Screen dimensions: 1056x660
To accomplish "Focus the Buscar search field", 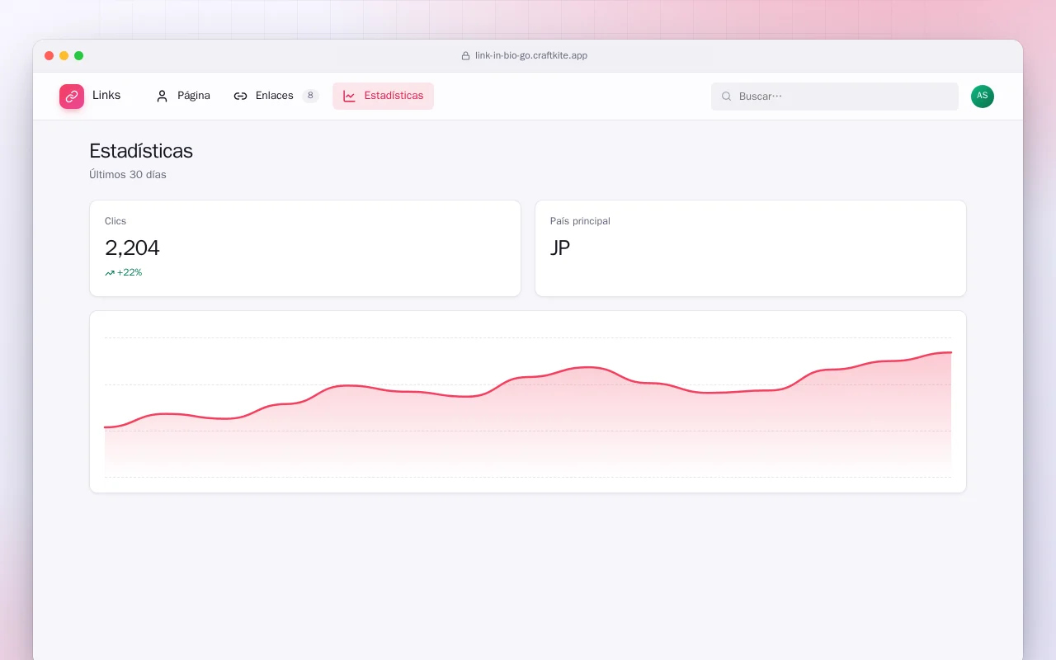I will pyautogui.click(x=835, y=97).
